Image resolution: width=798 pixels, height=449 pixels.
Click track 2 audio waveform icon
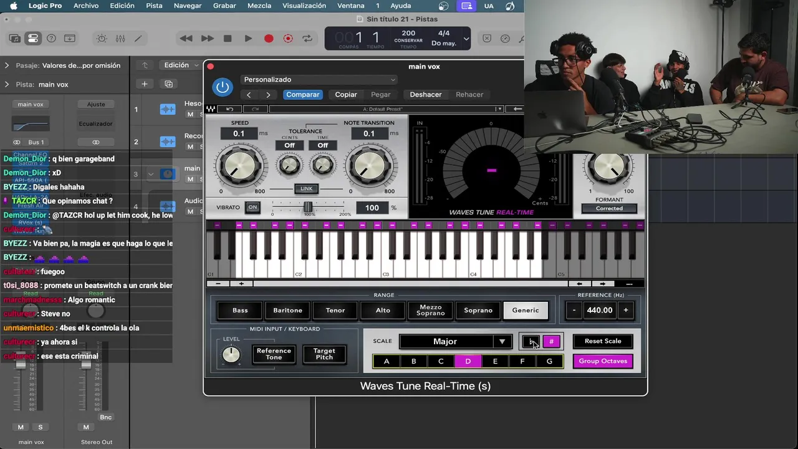point(167,142)
